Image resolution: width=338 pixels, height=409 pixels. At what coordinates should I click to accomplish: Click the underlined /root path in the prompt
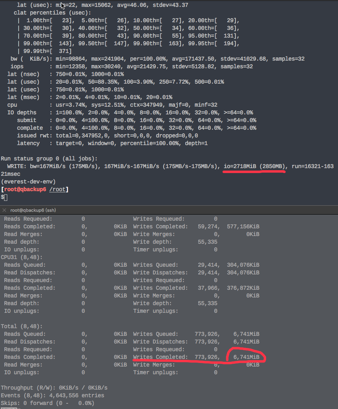click(57, 190)
